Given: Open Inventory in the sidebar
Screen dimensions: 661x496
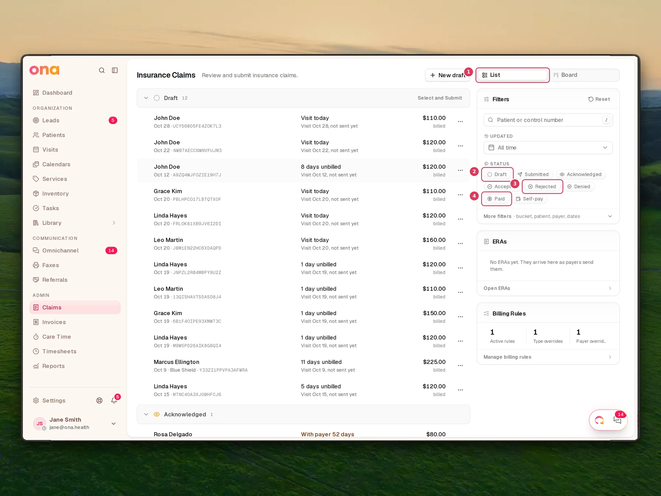Looking at the screenshot, I should click(75, 194).
